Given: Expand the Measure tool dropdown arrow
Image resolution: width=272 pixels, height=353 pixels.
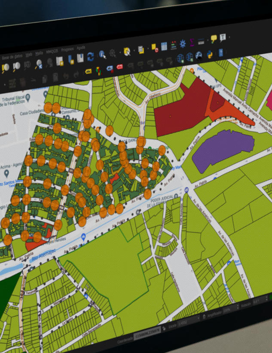Looking at the screenshot, I should click(208, 40).
